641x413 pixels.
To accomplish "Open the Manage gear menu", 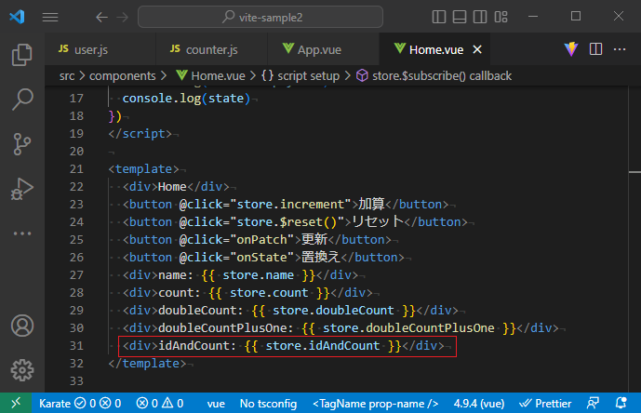I will (x=22, y=370).
